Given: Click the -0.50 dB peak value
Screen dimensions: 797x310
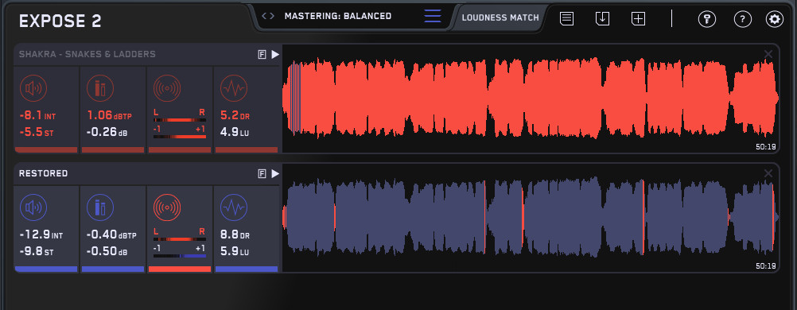Looking at the screenshot, I should click(107, 252).
